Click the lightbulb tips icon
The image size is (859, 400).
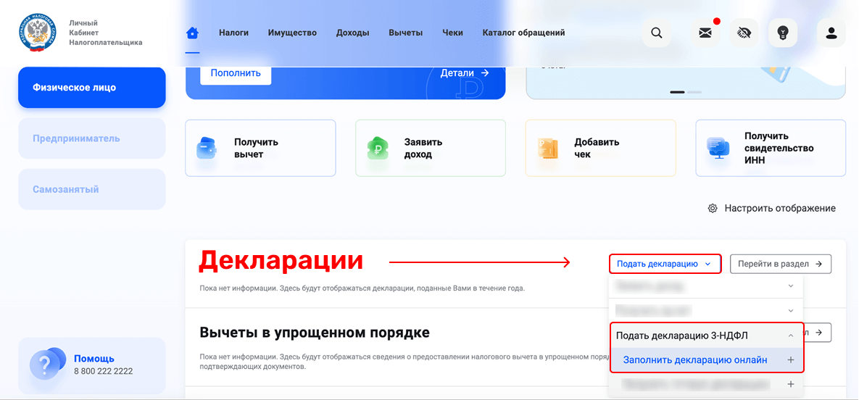coord(783,33)
